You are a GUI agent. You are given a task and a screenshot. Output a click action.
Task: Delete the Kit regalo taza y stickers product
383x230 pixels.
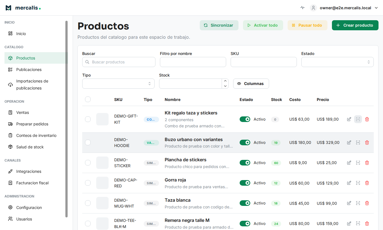[367, 119]
